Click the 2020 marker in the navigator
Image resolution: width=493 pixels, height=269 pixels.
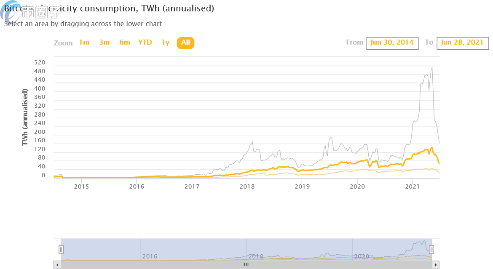pyautogui.click(x=362, y=256)
